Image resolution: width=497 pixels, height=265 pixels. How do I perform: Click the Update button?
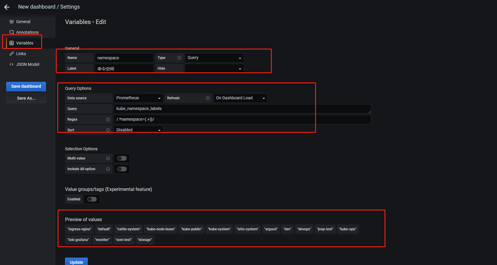(x=76, y=262)
